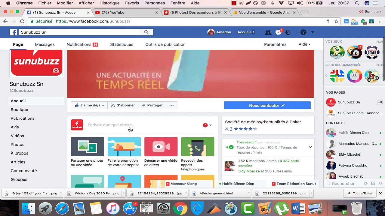Click the Partager une photo ou une vidéo tile

point(87,152)
